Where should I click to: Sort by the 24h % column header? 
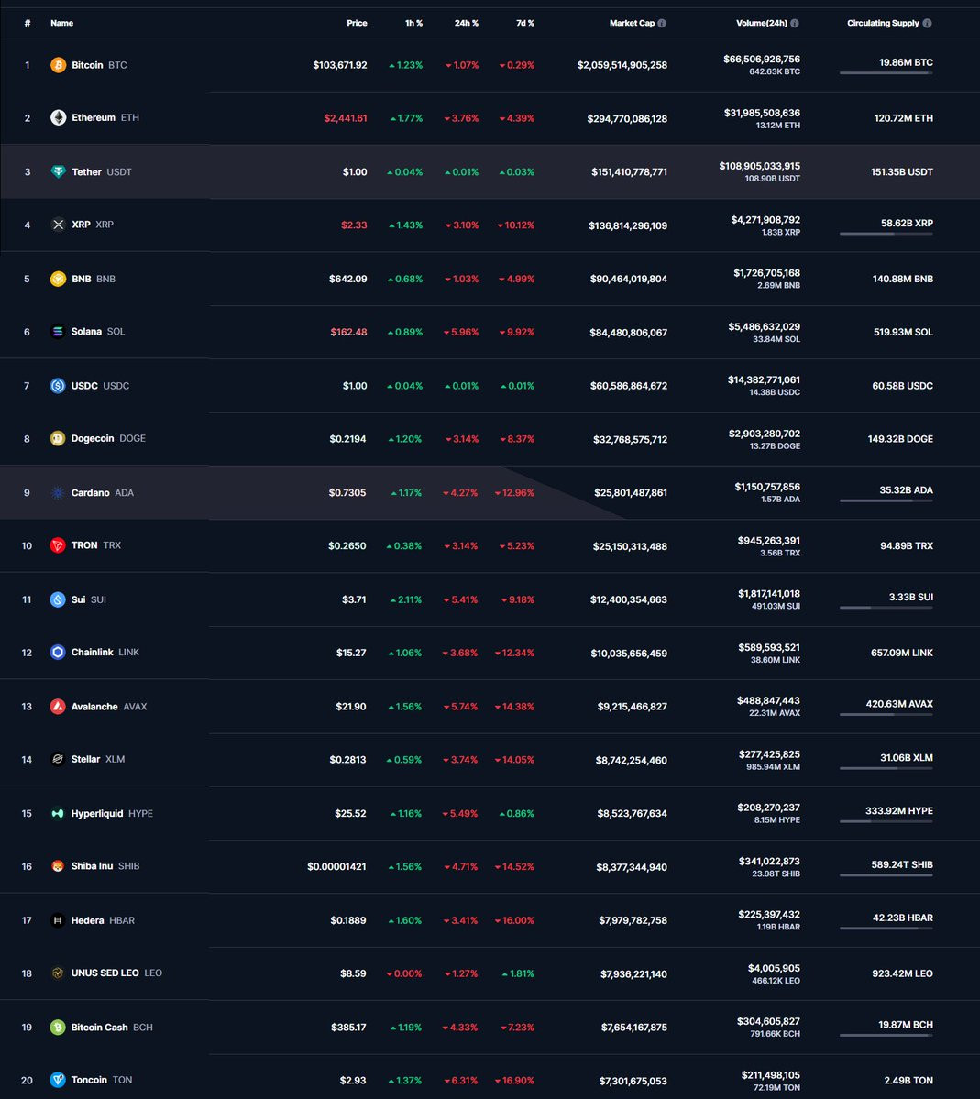[467, 23]
